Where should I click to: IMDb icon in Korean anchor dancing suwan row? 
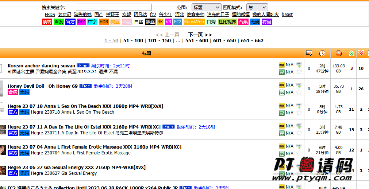[282, 65]
